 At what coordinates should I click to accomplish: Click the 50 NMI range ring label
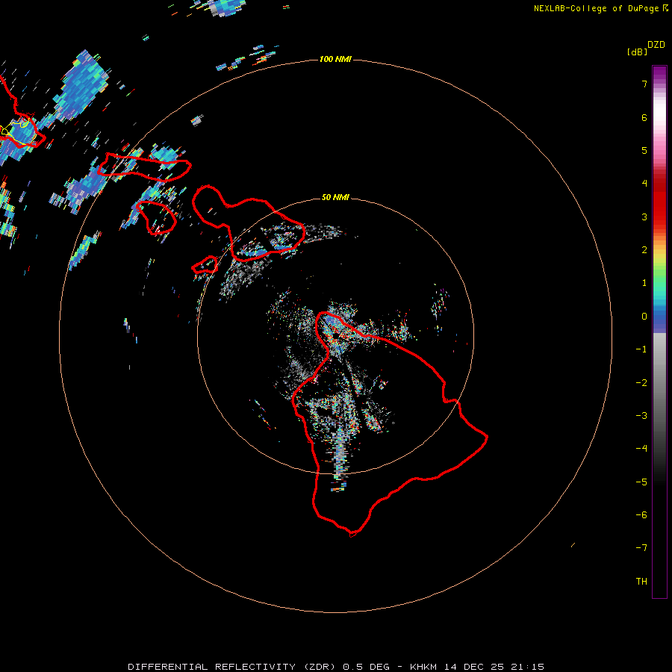click(335, 197)
